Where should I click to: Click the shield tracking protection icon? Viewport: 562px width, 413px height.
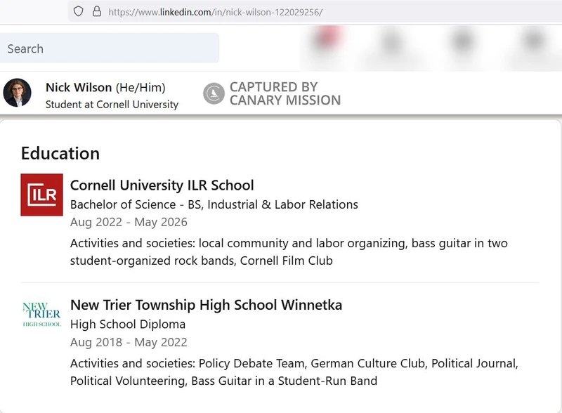click(78, 11)
